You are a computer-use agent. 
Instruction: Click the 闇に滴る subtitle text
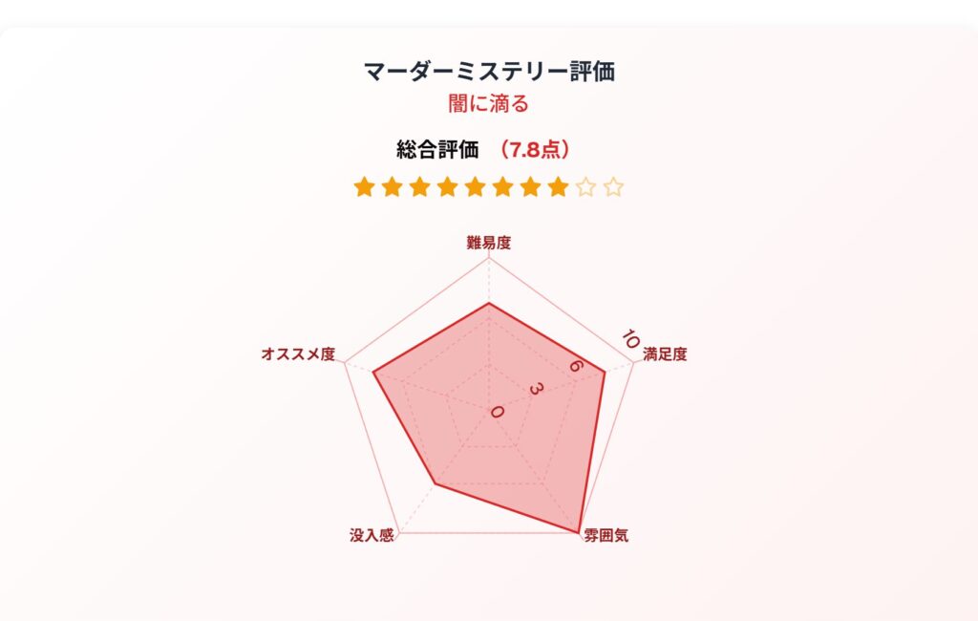[x=489, y=103]
